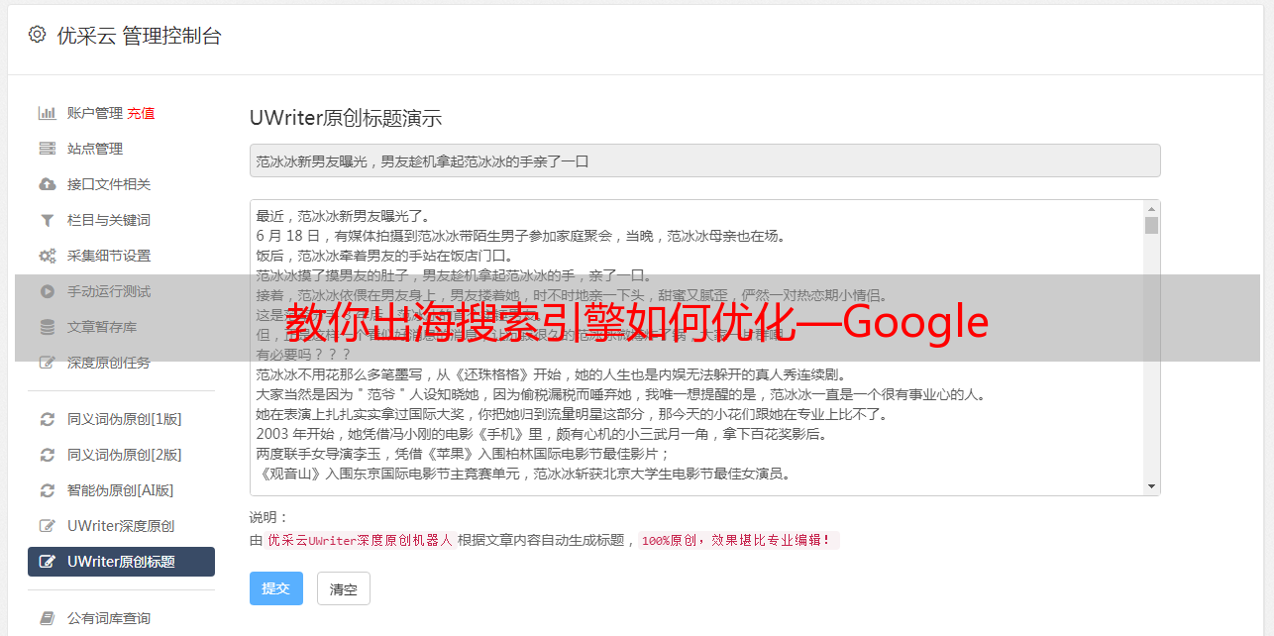This screenshot has height=636, width=1274.
Task: Click the UWriter原创标题演示 heading
Action: click(346, 118)
